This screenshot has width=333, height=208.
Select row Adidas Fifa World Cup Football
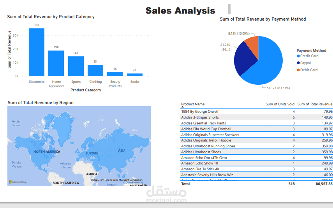pos(256,129)
